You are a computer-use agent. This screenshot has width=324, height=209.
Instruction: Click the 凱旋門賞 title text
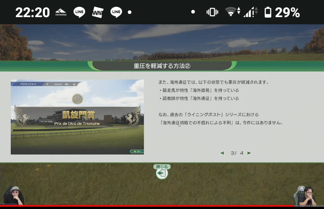pos(78,115)
